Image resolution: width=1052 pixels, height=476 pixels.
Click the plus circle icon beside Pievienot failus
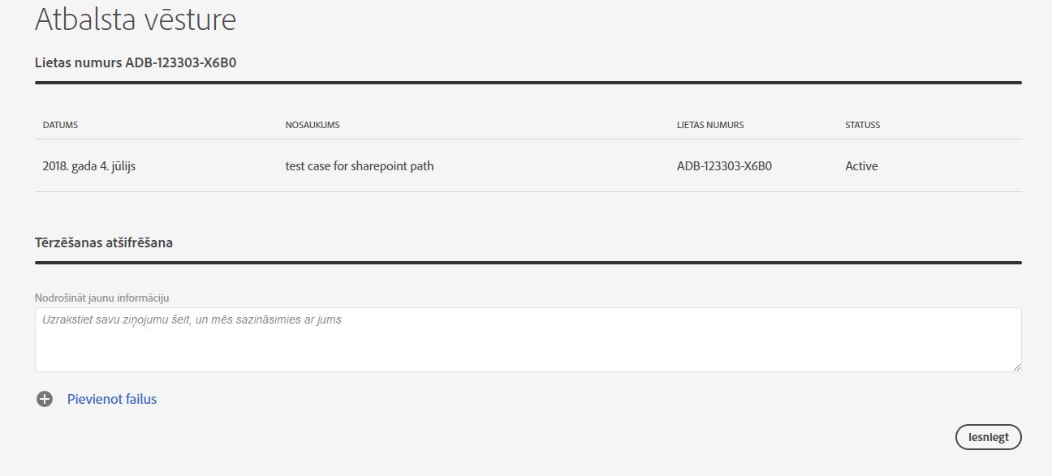tap(44, 399)
